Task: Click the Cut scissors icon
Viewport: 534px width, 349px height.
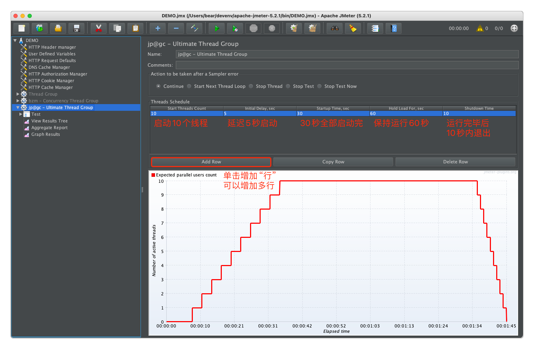Action: click(99, 28)
